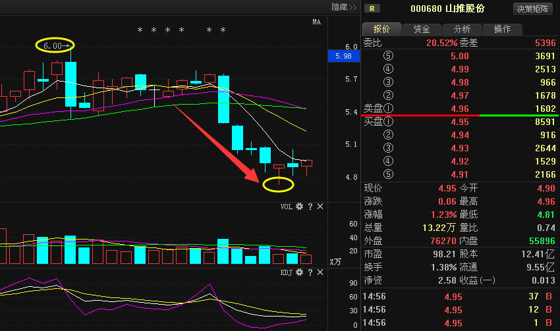This screenshot has width=560, height=331.
Task: Open the 决策矩阵 decision matrix
Action: [x=534, y=9]
